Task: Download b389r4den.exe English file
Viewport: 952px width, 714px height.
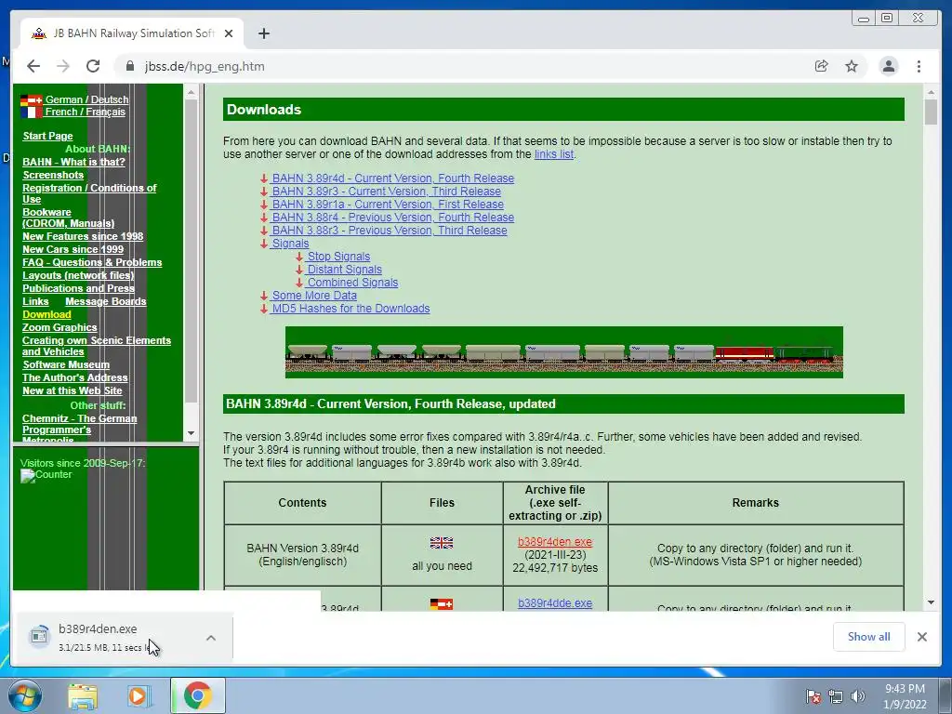Action: (x=555, y=542)
